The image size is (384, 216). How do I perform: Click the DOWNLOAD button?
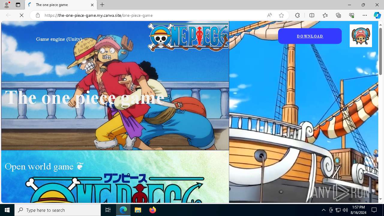click(x=310, y=36)
